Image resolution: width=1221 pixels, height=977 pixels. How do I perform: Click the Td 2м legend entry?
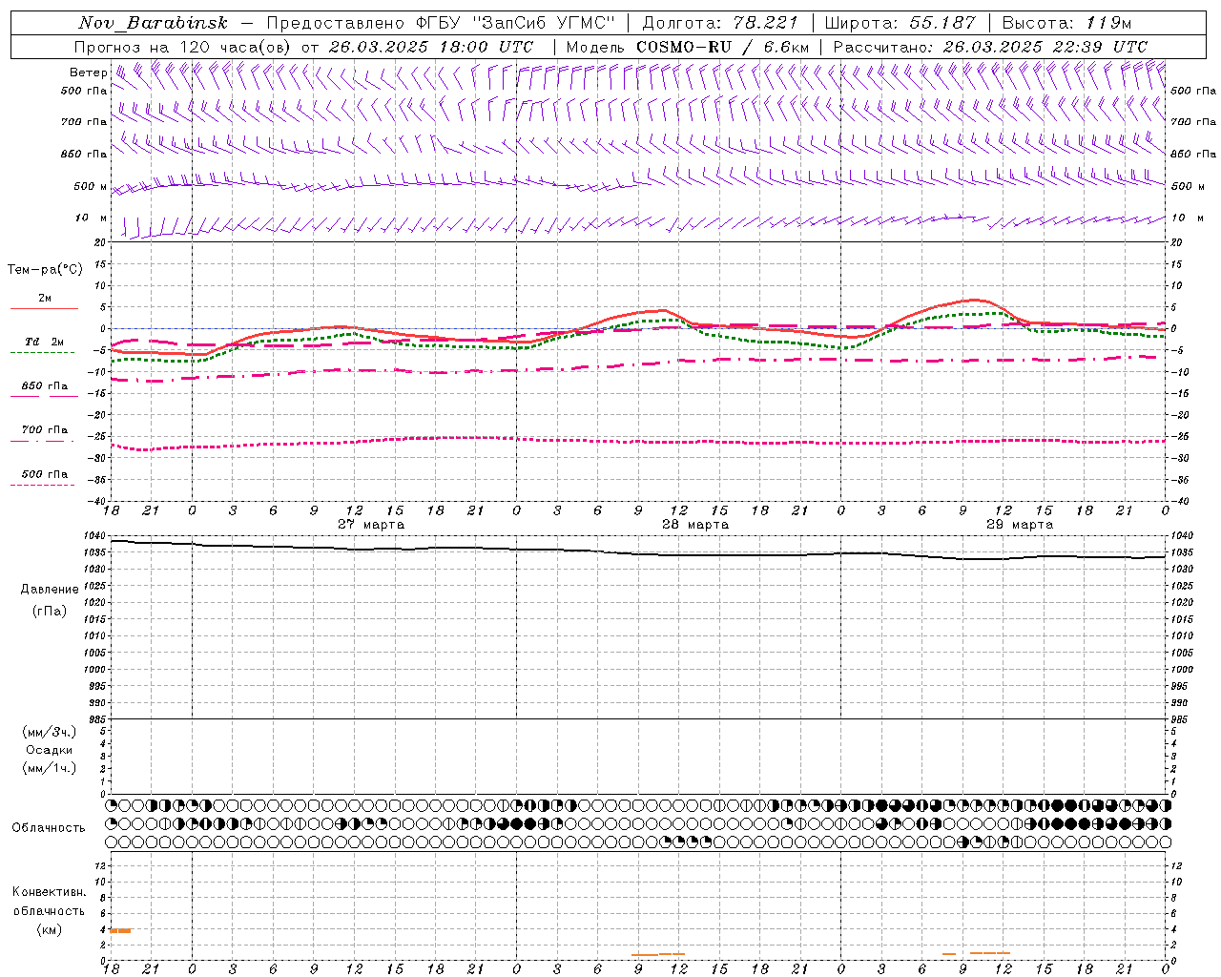(44, 342)
